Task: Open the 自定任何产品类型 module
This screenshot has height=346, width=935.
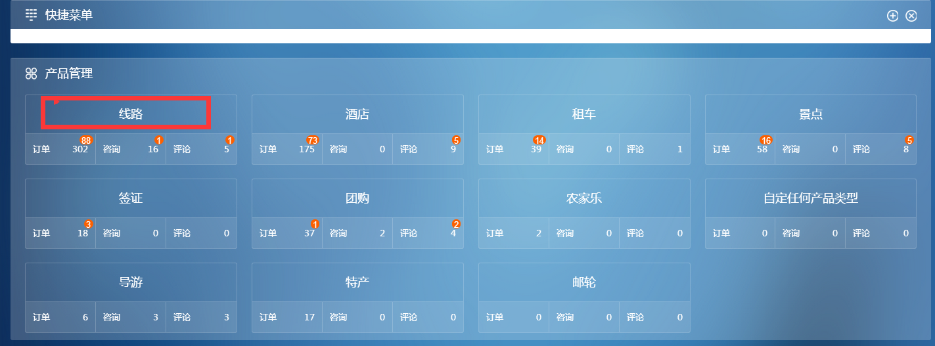Action: click(811, 198)
